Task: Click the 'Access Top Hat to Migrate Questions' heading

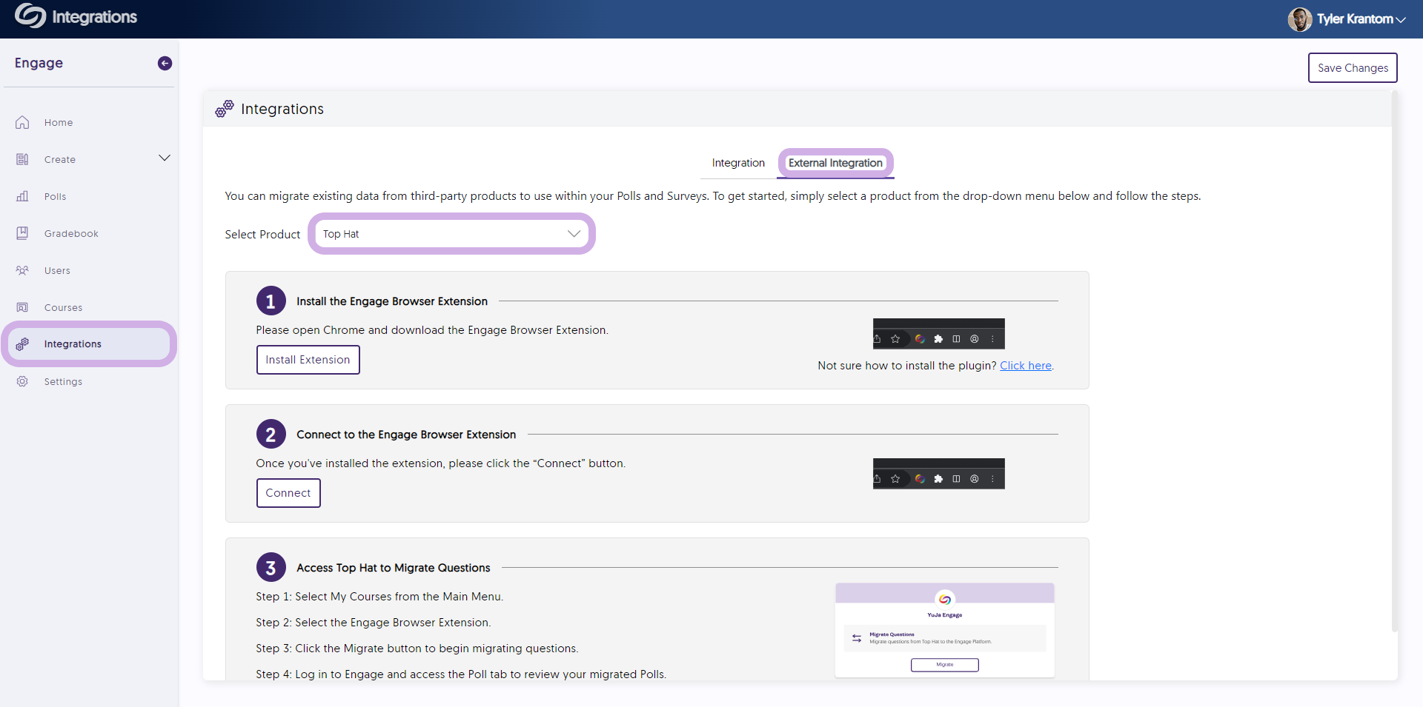Action: pyautogui.click(x=394, y=568)
